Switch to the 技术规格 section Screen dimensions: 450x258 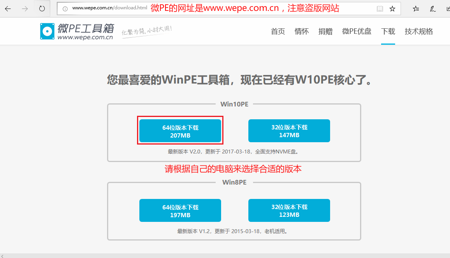(x=419, y=31)
